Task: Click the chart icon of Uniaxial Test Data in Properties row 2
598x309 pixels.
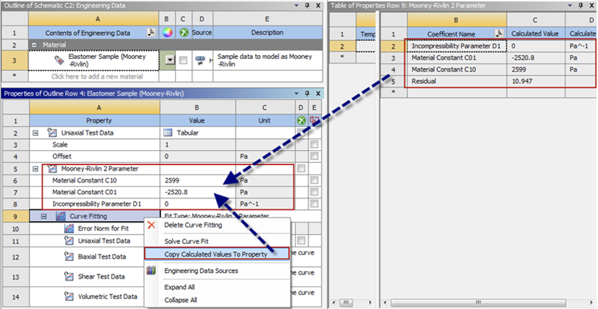Action: pyautogui.click(x=52, y=133)
